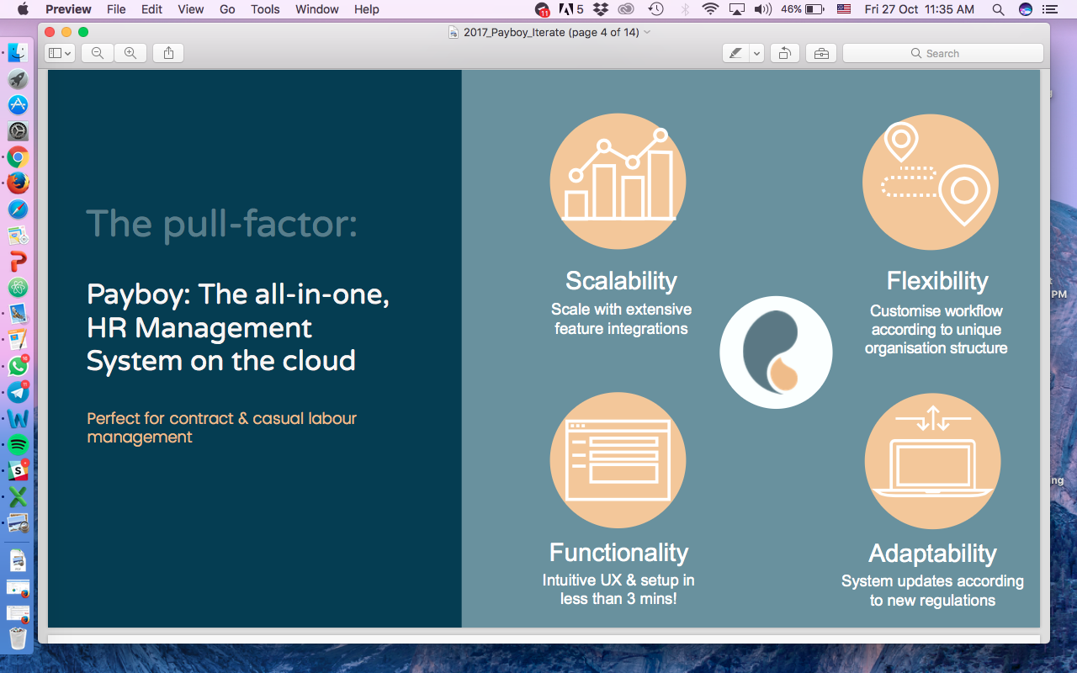Click into the Search field
Viewport: 1077px width, 673px height.
(942, 53)
